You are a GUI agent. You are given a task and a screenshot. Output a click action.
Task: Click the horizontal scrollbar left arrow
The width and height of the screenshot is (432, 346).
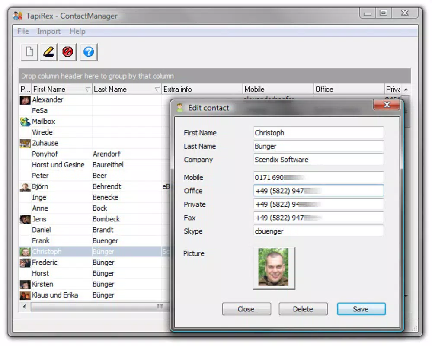pos(25,307)
